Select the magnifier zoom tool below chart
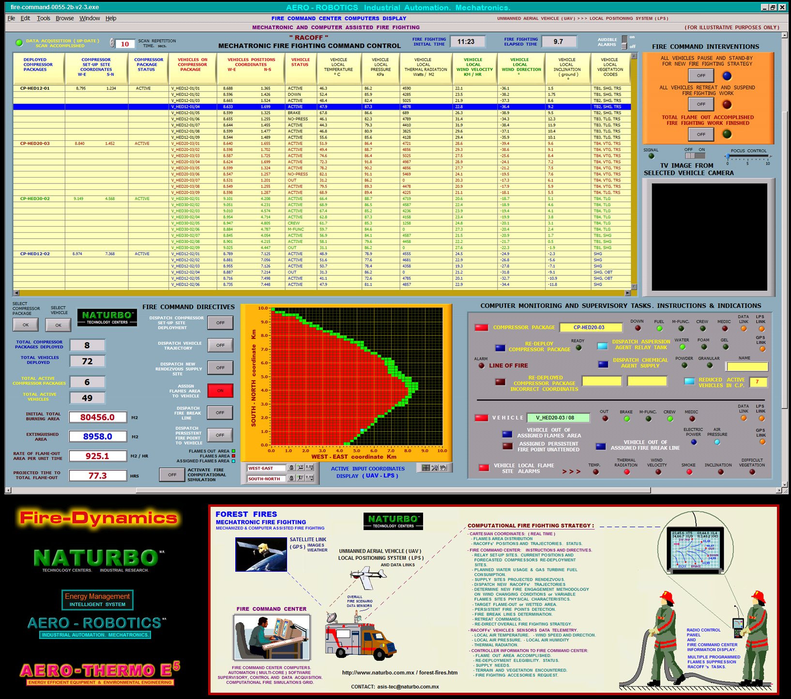This screenshot has height=699, width=791. pyautogui.click(x=435, y=468)
